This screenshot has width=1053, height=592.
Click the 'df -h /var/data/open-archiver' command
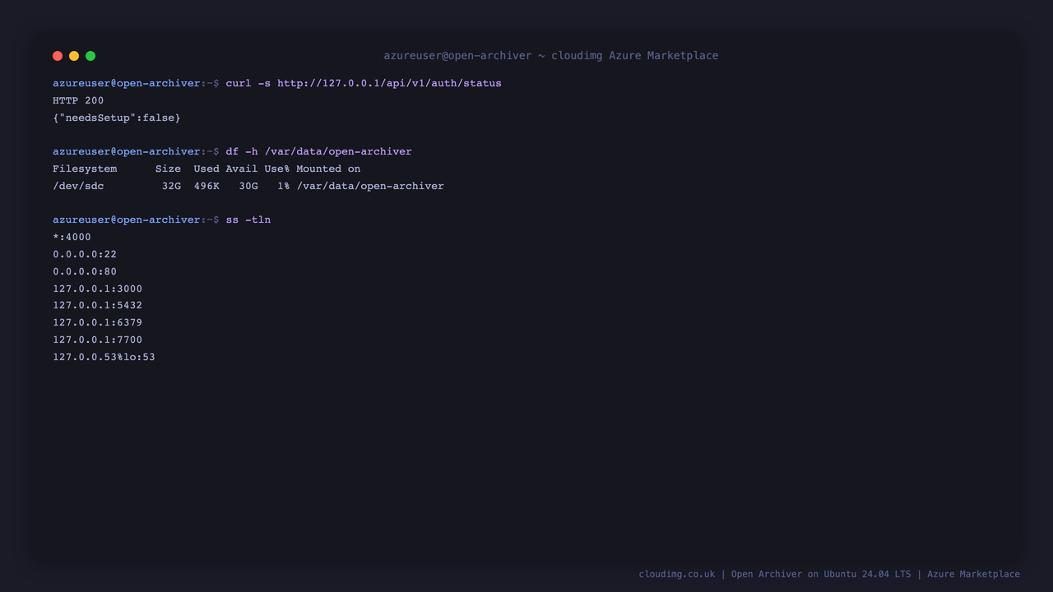[319, 151]
